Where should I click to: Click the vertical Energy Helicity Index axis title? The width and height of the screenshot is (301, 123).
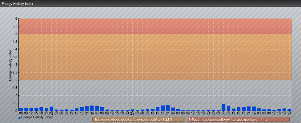tap(10, 65)
